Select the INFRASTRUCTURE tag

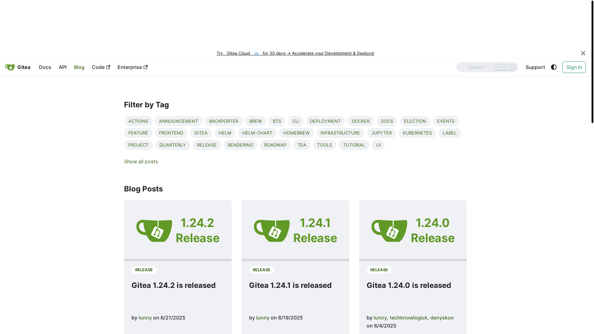[x=340, y=133]
